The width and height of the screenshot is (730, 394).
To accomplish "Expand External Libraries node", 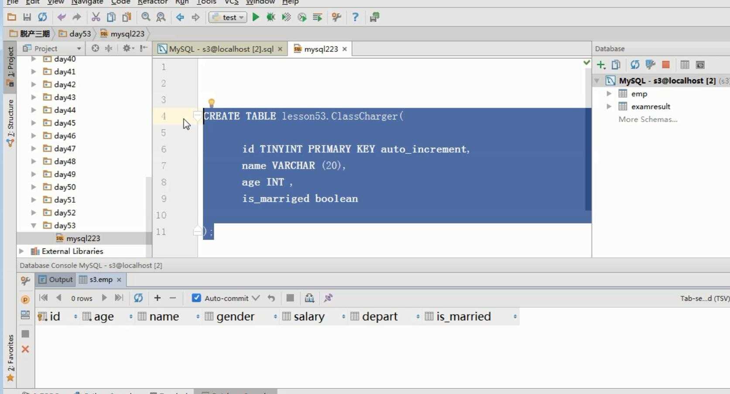I will [21, 251].
